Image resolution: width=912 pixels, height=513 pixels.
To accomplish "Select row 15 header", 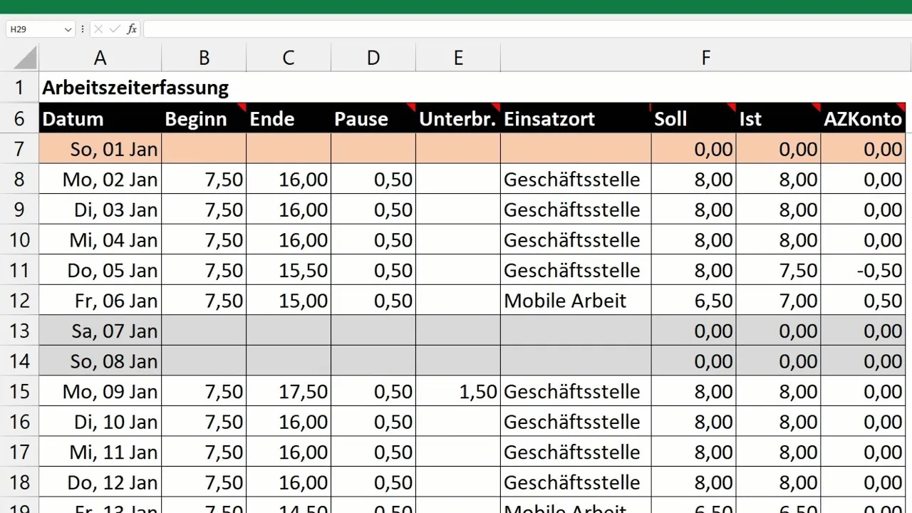I will (19, 391).
